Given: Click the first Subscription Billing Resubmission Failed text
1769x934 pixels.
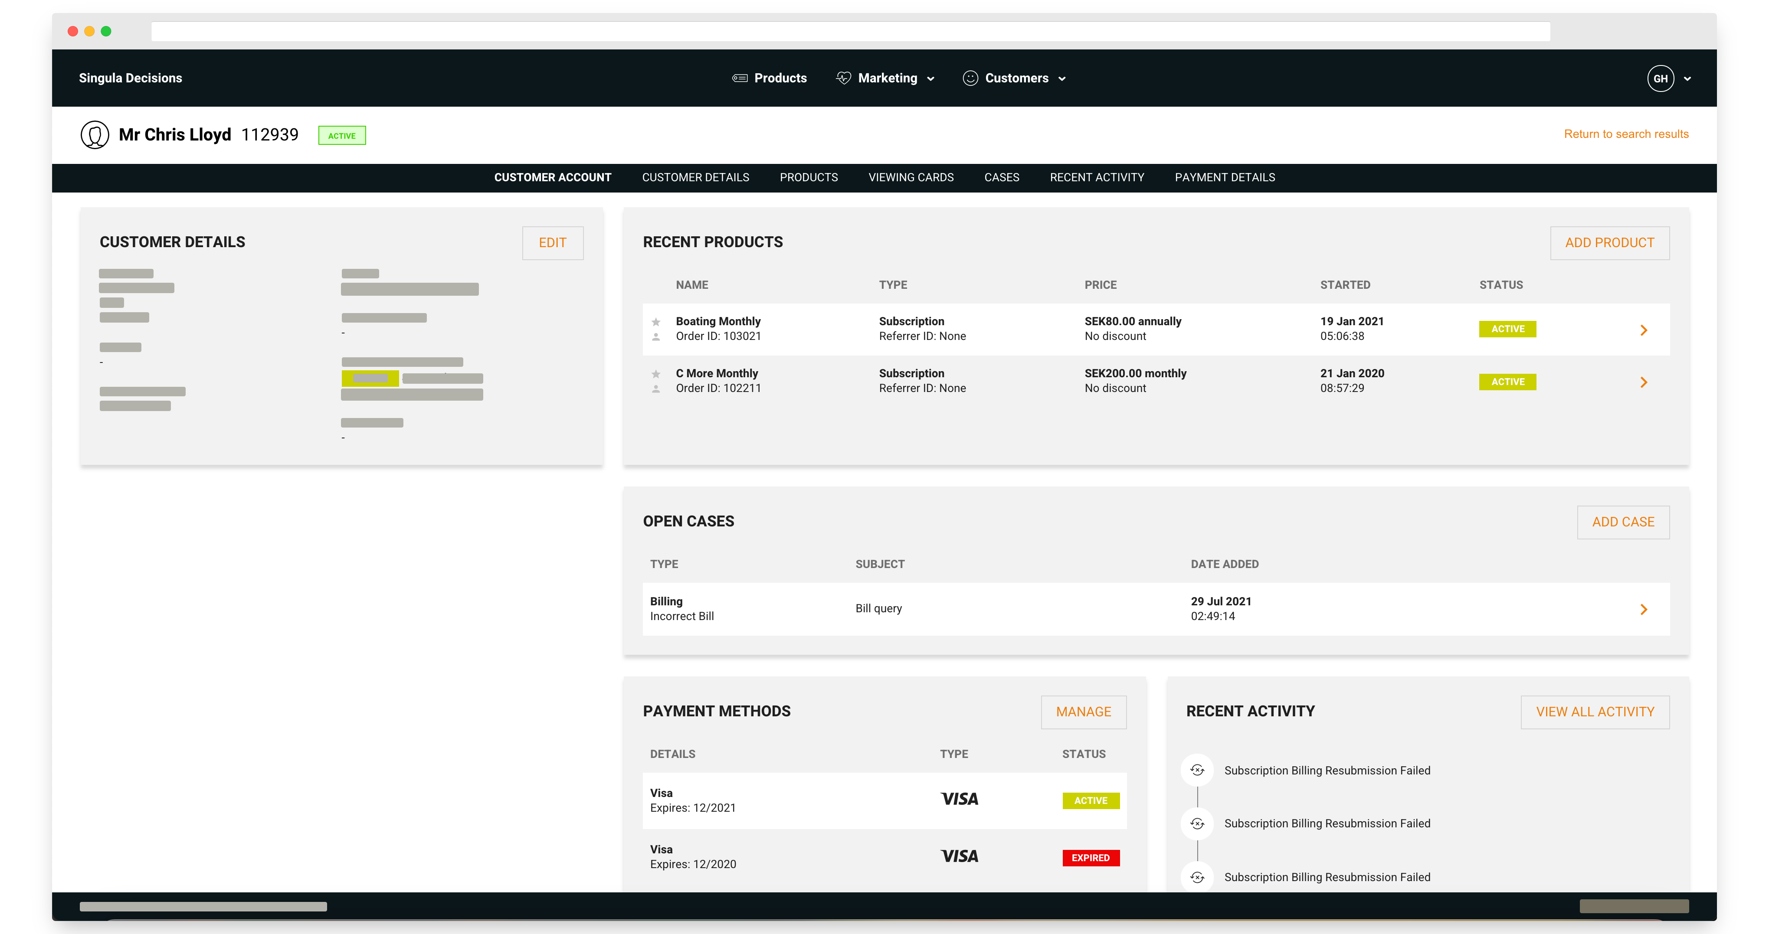Looking at the screenshot, I should (1327, 770).
